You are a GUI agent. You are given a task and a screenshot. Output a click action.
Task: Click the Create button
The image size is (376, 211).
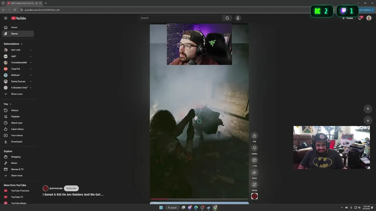(x=348, y=18)
